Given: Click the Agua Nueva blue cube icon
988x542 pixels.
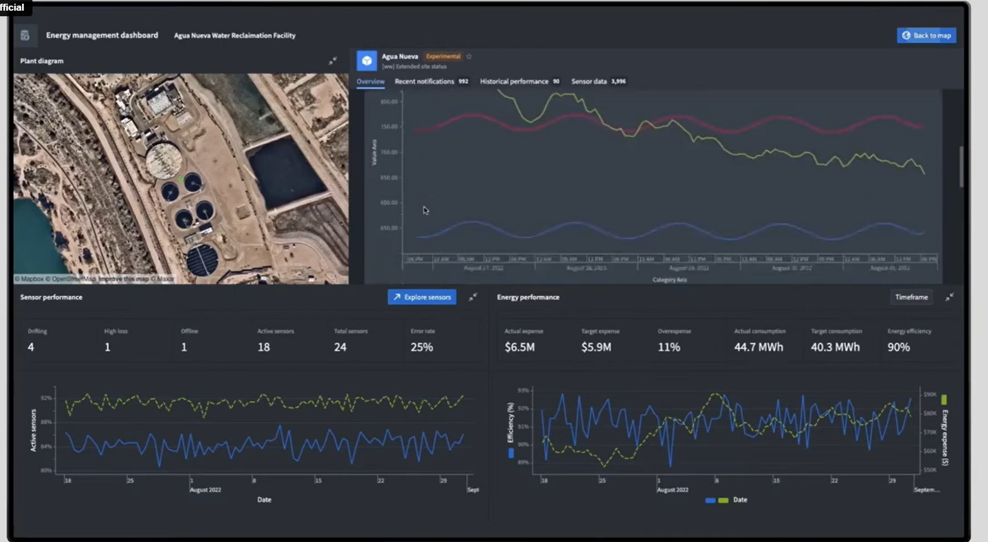Looking at the screenshot, I should click(366, 61).
